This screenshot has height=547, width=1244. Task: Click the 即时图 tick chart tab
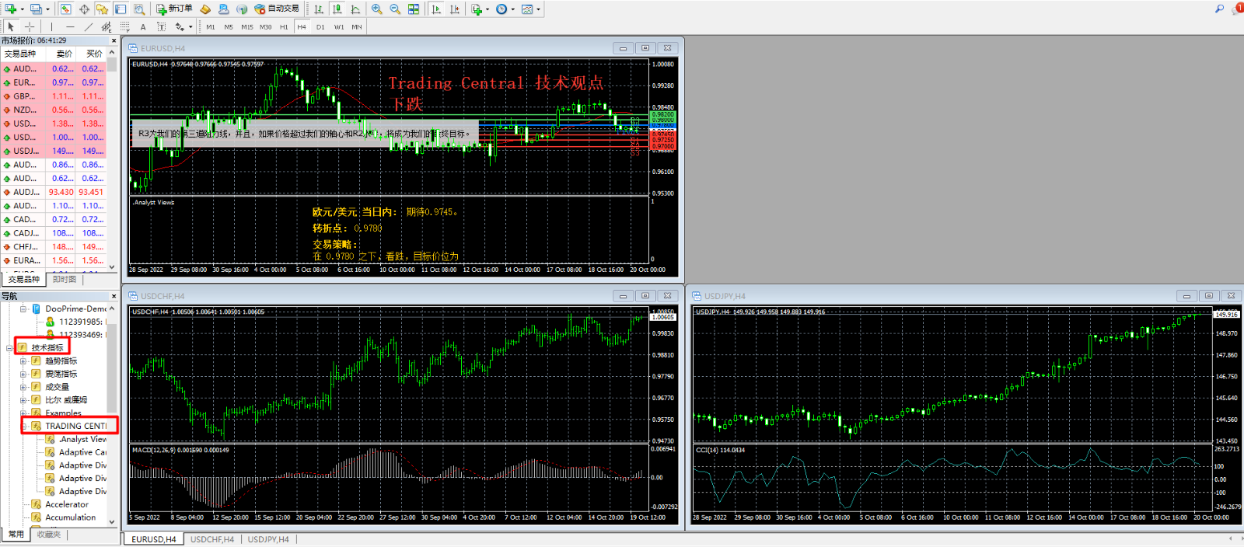(65, 279)
